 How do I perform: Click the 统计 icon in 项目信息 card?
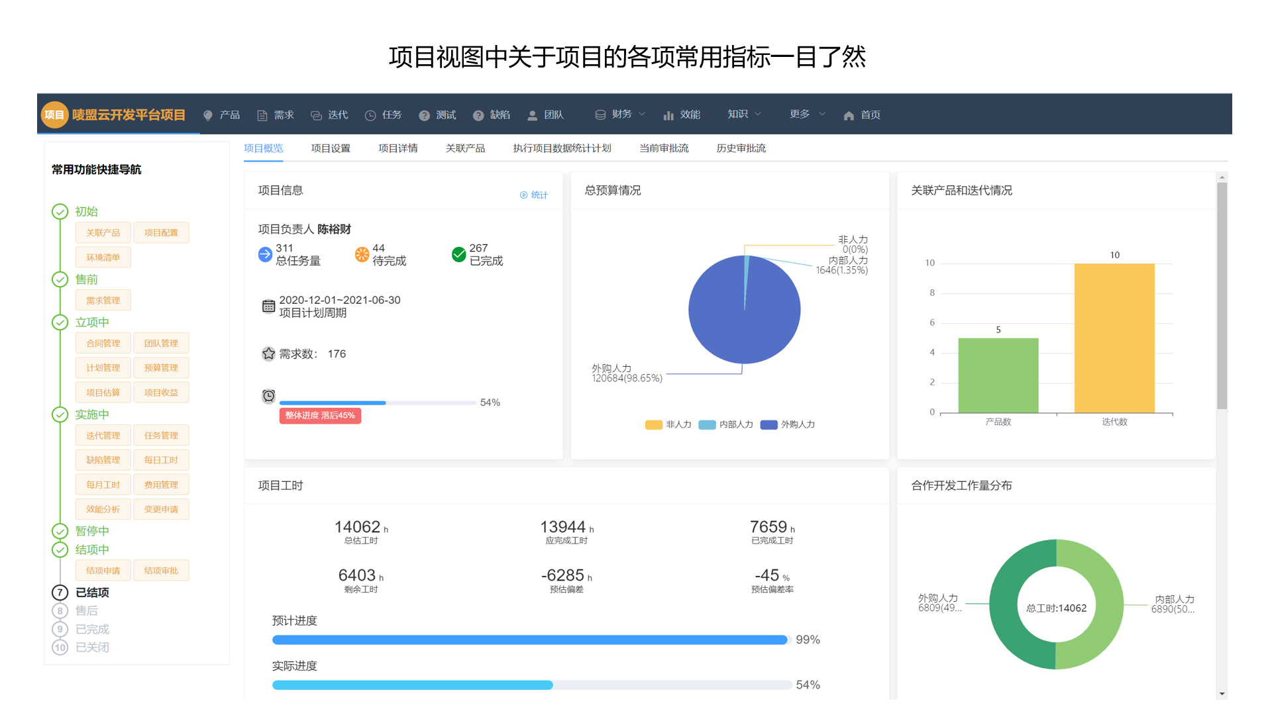(x=524, y=195)
